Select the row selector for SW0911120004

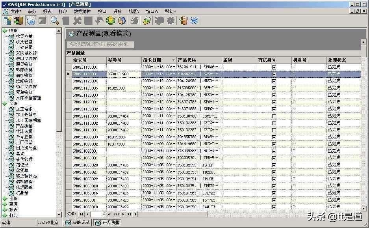coord(69,81)
